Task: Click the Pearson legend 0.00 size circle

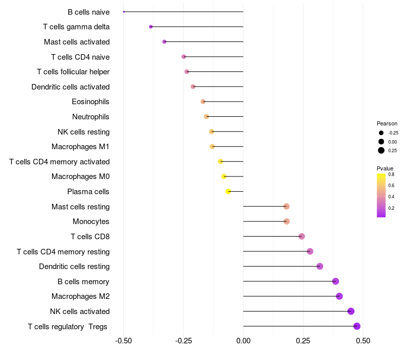Action: 381,142
